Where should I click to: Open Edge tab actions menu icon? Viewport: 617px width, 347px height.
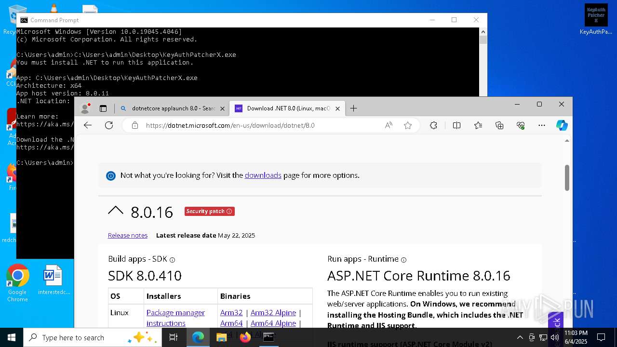click(103, 108)
